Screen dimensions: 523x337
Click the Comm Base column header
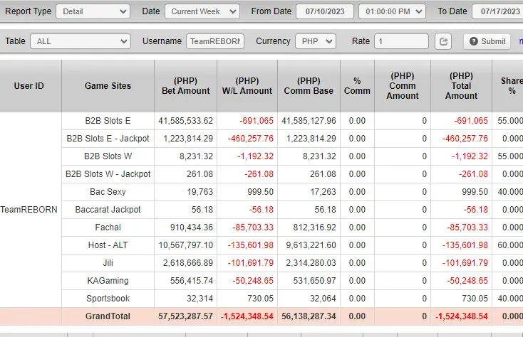click(309, 86)
